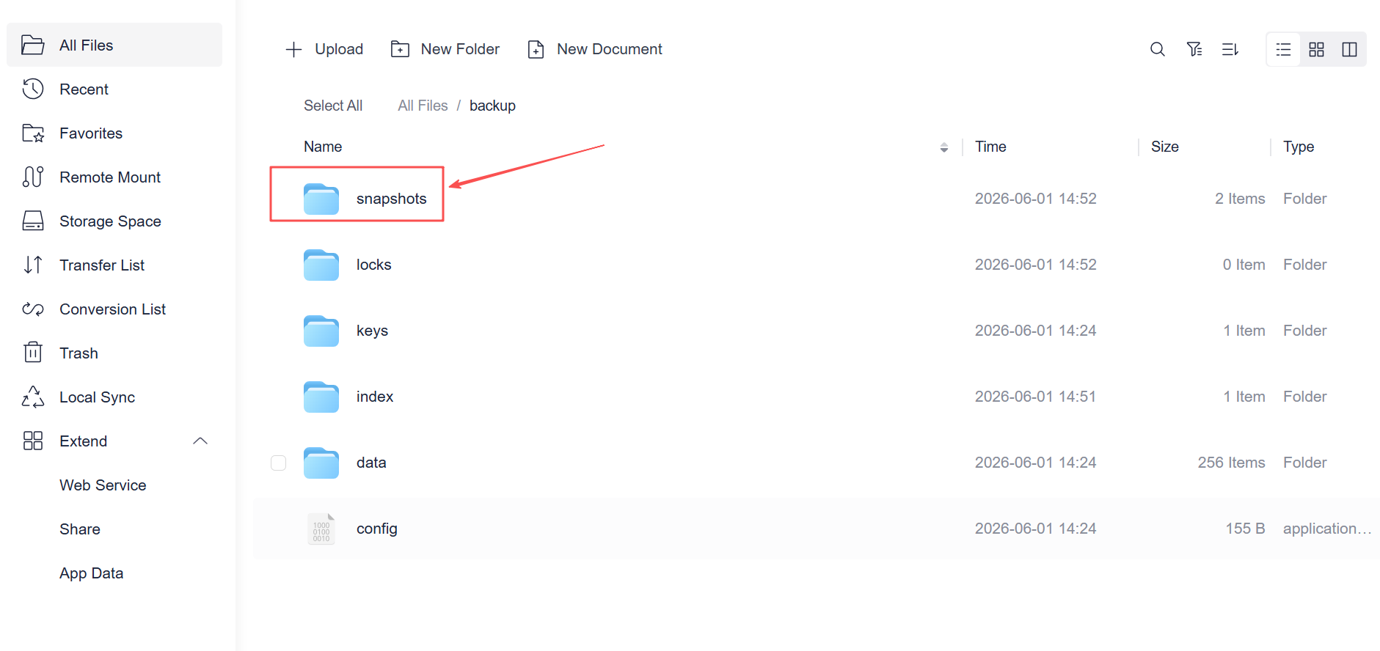Switch to split column view
Image resolution: width=1380 pixels, height=651 pixels.
(1349, 49)
